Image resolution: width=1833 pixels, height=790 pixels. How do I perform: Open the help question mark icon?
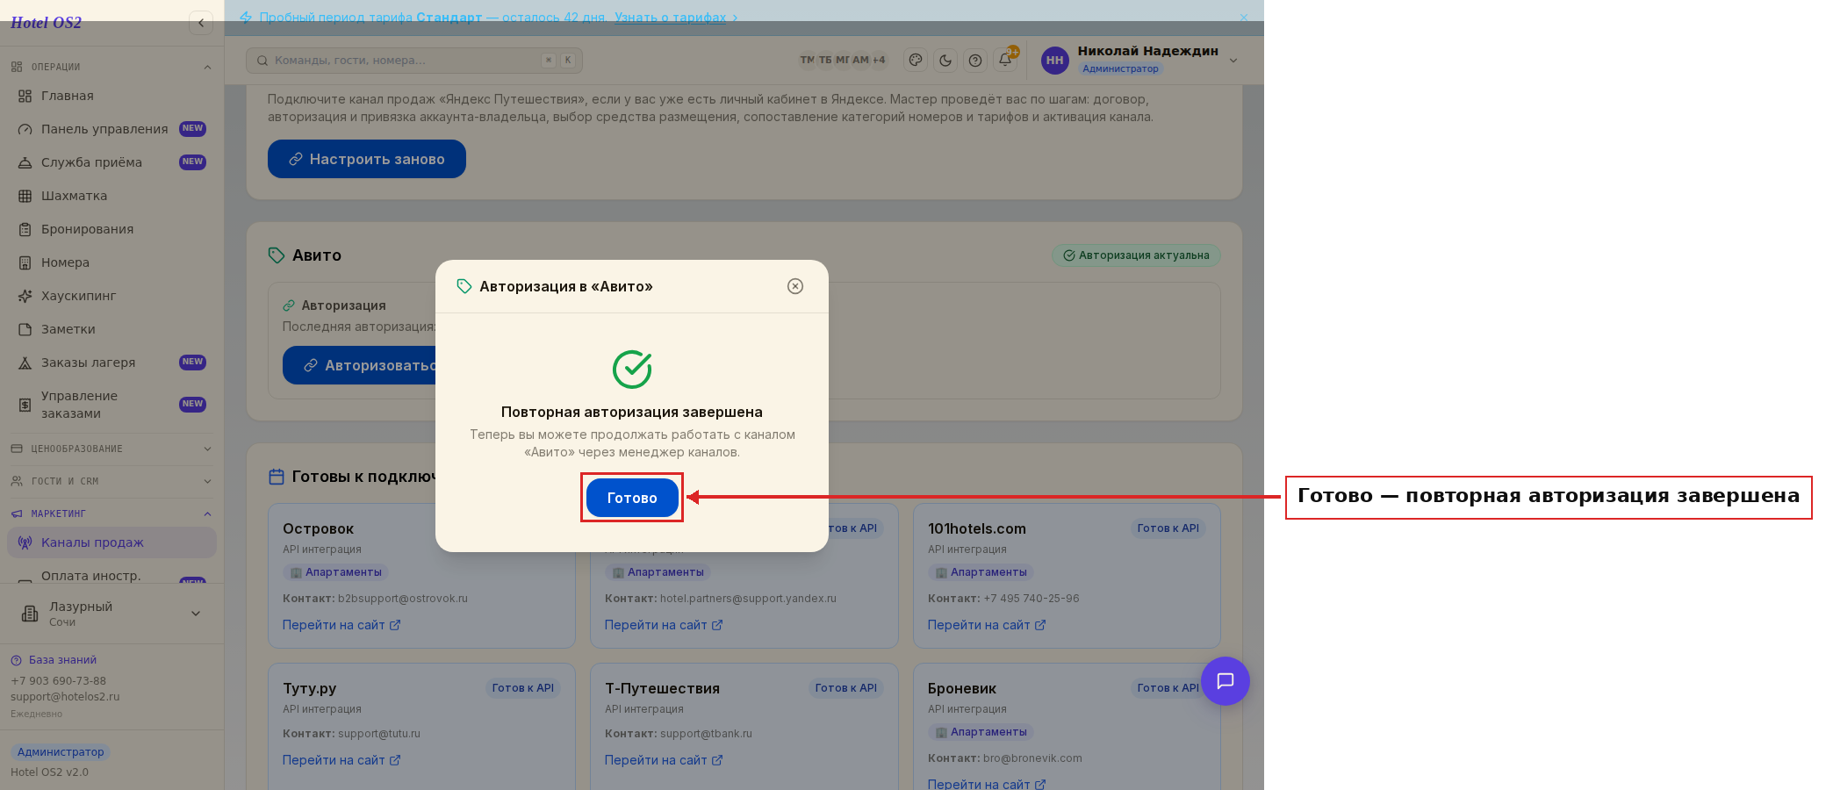[x=975, y=60]
